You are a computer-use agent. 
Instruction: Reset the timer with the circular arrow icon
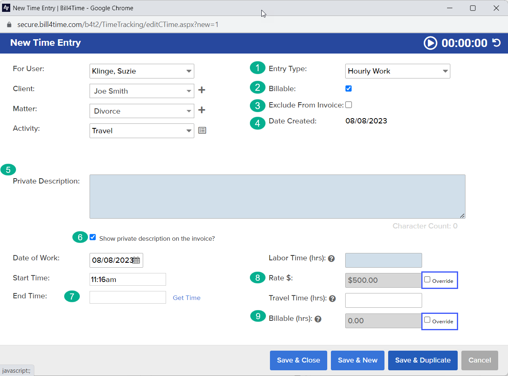[x=497, y=43]
